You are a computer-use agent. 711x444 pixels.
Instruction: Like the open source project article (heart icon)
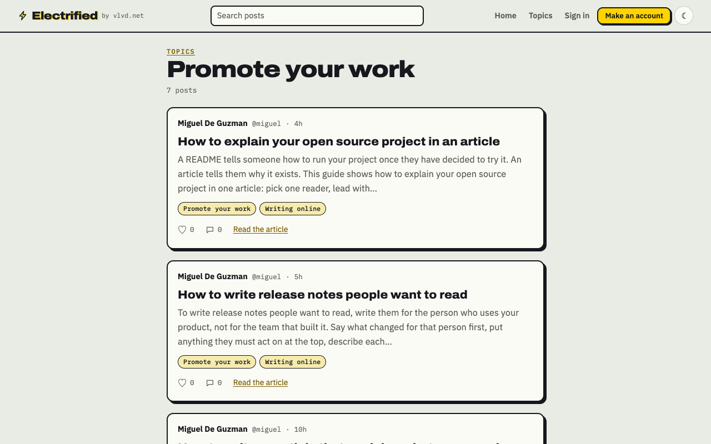(182, 230)
